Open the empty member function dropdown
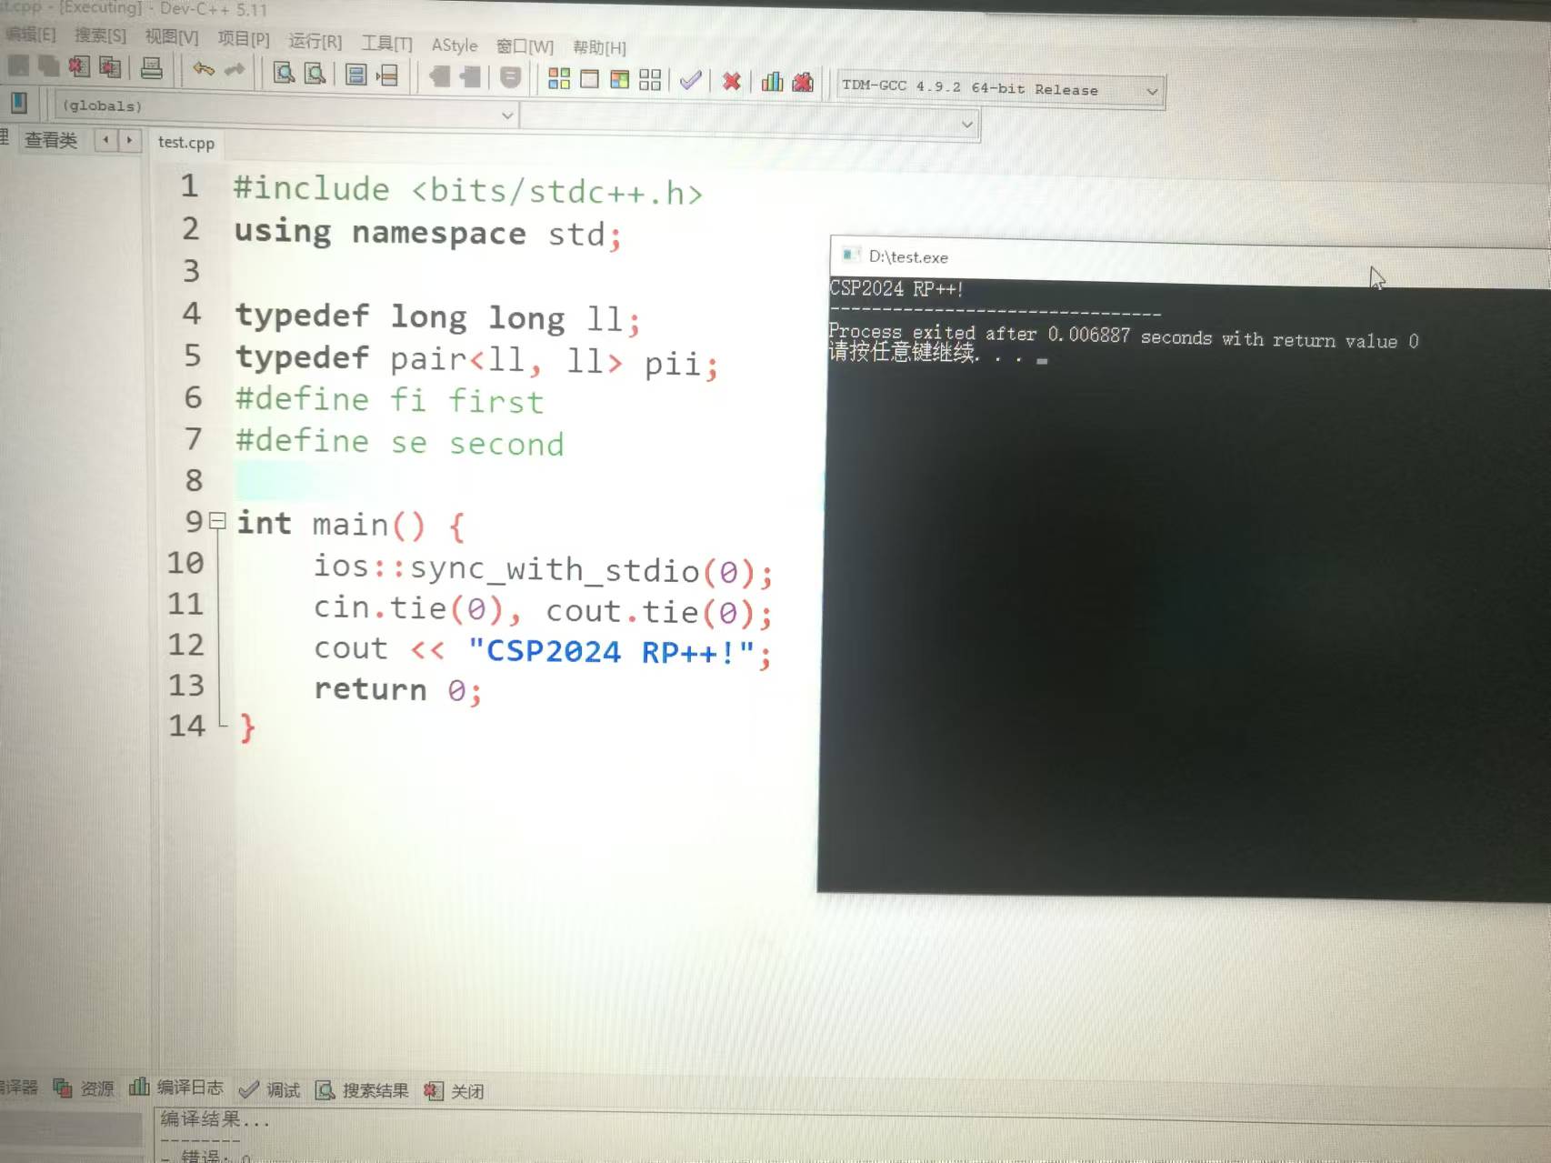Screen dimensions: 1551x1163 966,125
